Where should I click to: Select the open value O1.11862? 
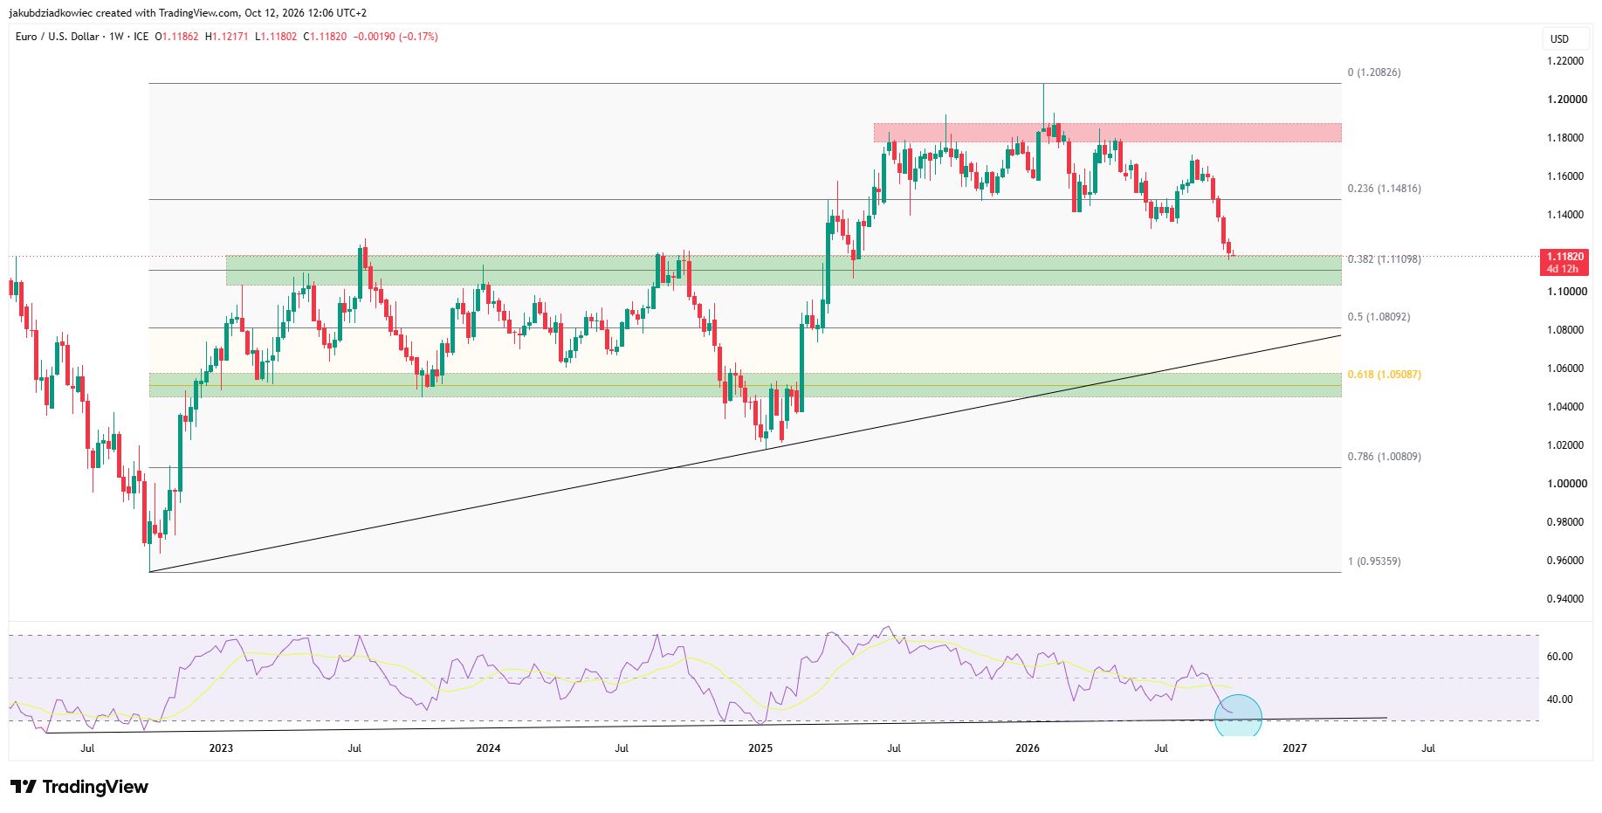click(x=176, y=37)
